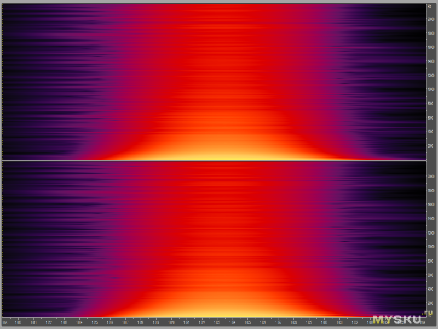Click the 1.023 mark on the time ruler
Screen dimensions: 438x329
pyautogui.click(x=217, y=322)
